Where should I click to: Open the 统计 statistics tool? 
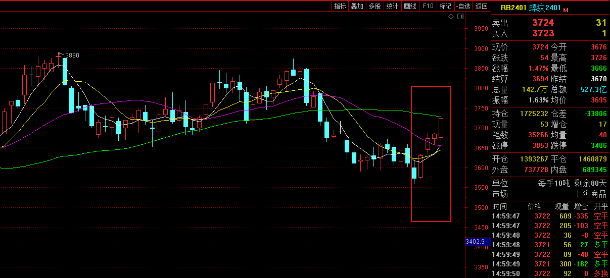coord(392,6)
